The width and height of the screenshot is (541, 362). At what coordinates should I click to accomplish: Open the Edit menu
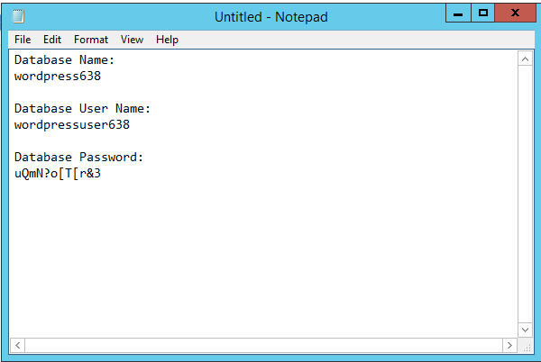(x=52, y=40)
